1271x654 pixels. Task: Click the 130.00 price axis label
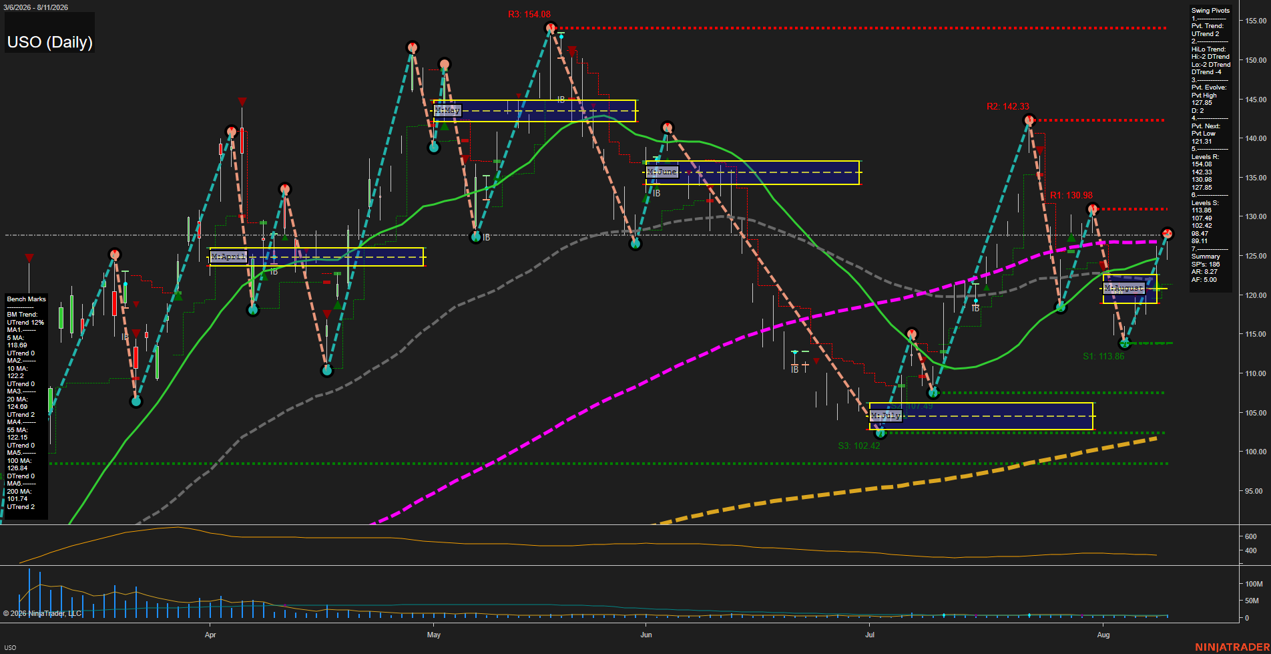coord(1256,217)
